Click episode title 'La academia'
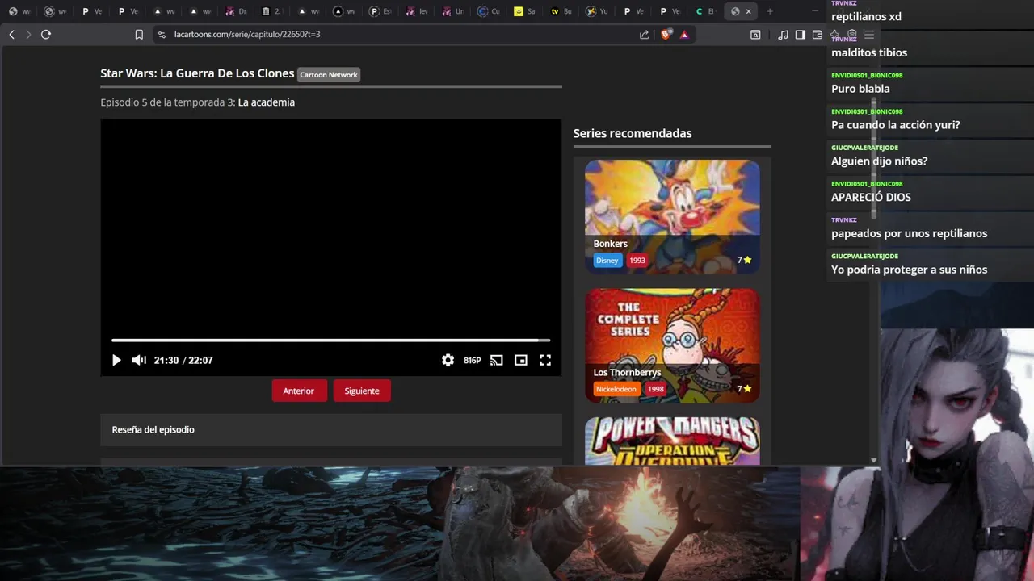Viewport: 1034px width, 581px height. (267, 102)
